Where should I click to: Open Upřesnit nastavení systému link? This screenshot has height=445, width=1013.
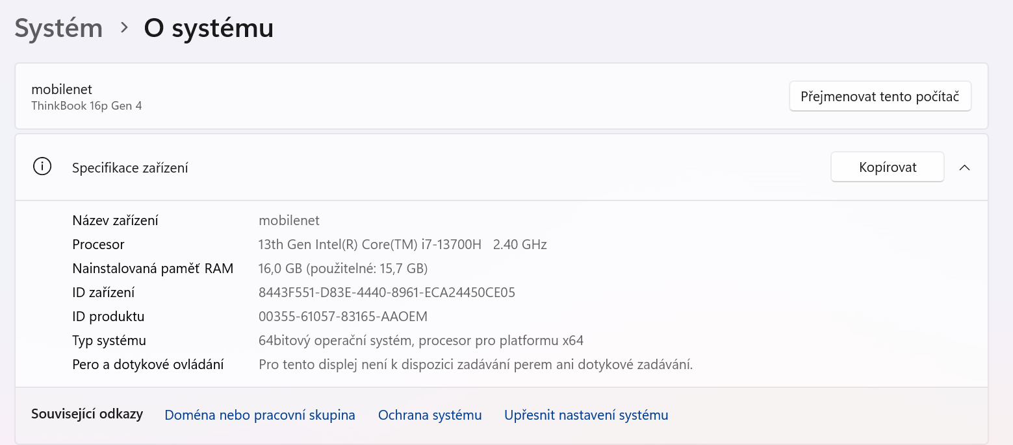pyautogui.click(x=585, y=415)
